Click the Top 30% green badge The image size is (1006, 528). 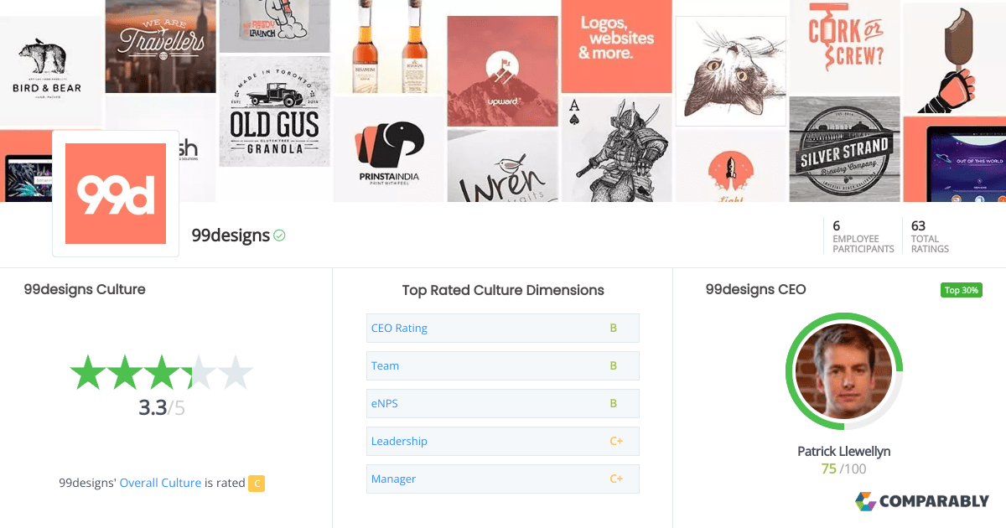(961, 290)
